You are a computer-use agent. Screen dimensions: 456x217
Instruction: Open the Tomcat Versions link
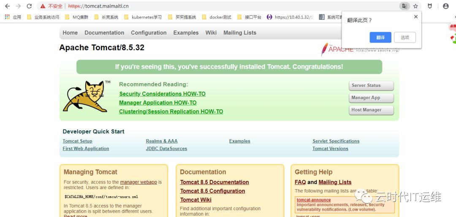click(x=330, y=149)
